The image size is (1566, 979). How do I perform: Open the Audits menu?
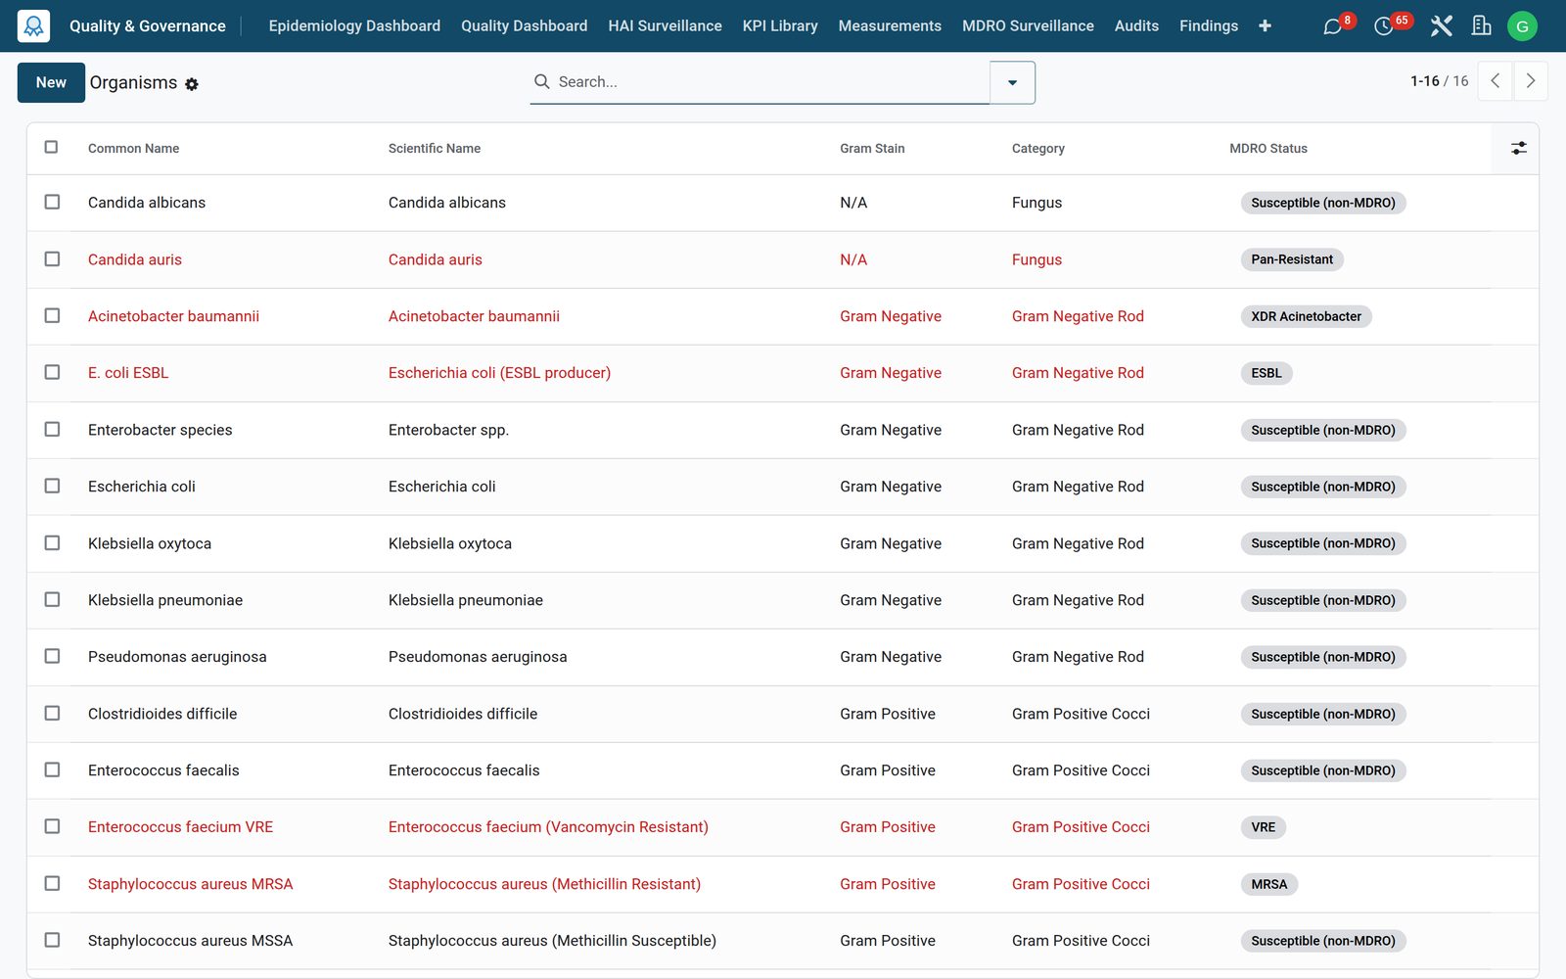1136,26
